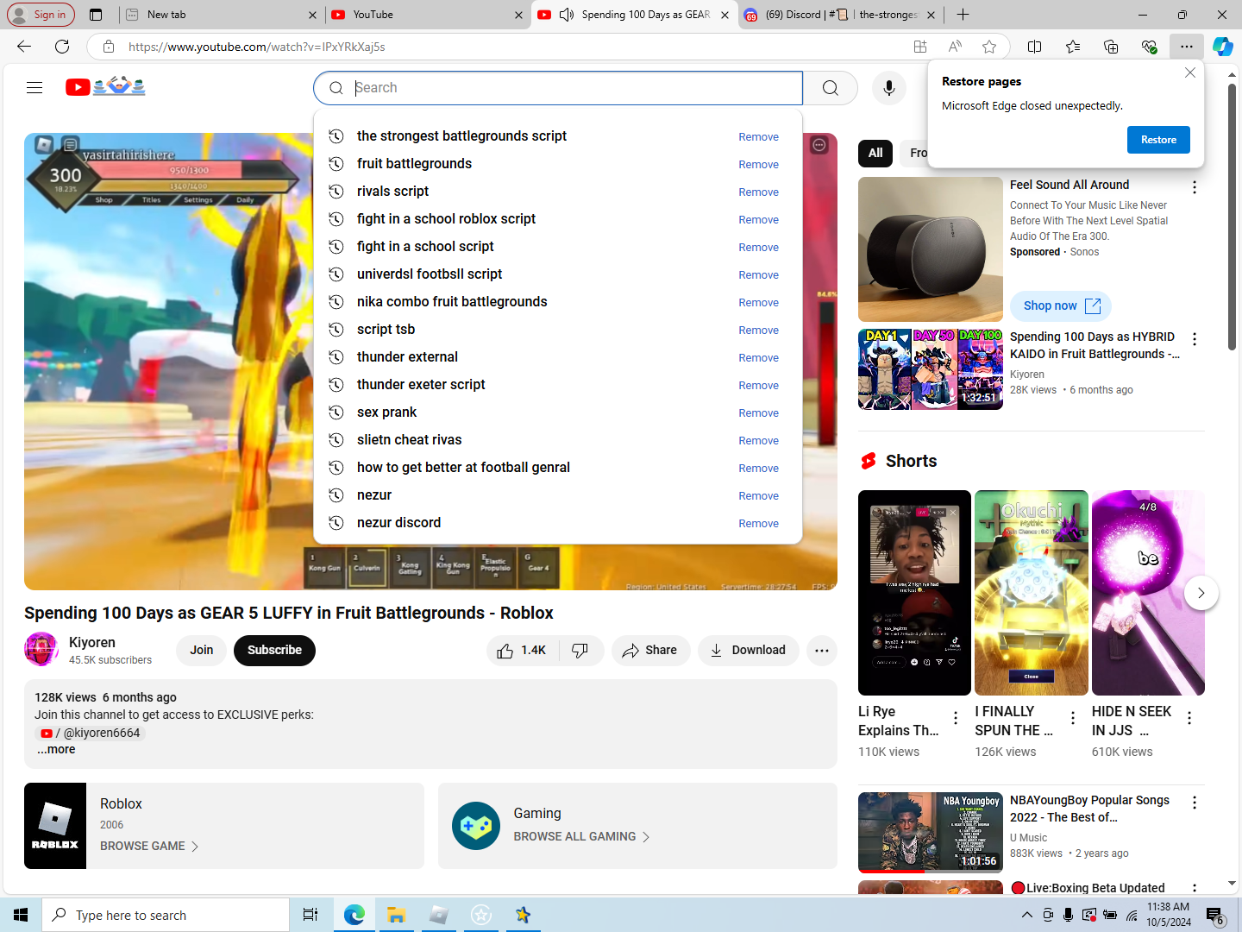Open options menu for HYBRID KAIDO video
The image size is (1242, 932).
tap(1195, 339)
